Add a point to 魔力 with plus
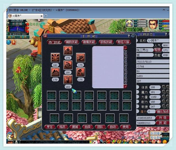The width and height of the screenshot is (176, 150). point(164,92)
